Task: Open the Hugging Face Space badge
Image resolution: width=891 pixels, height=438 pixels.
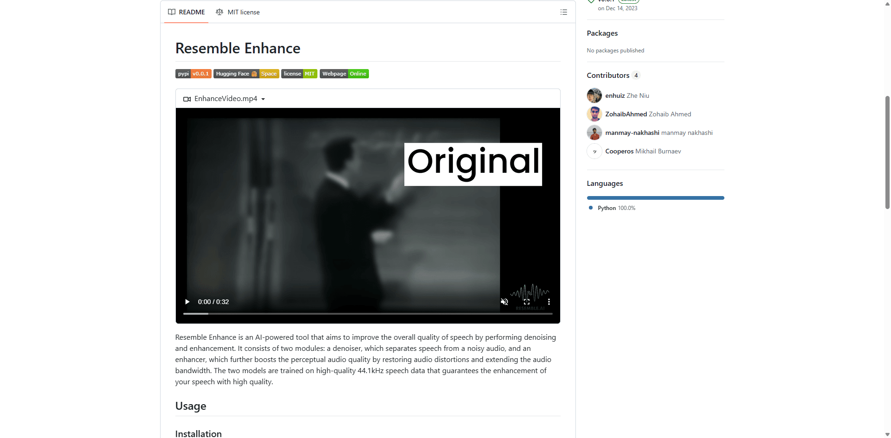Action: pyautogui.click(x=246, y=74)
